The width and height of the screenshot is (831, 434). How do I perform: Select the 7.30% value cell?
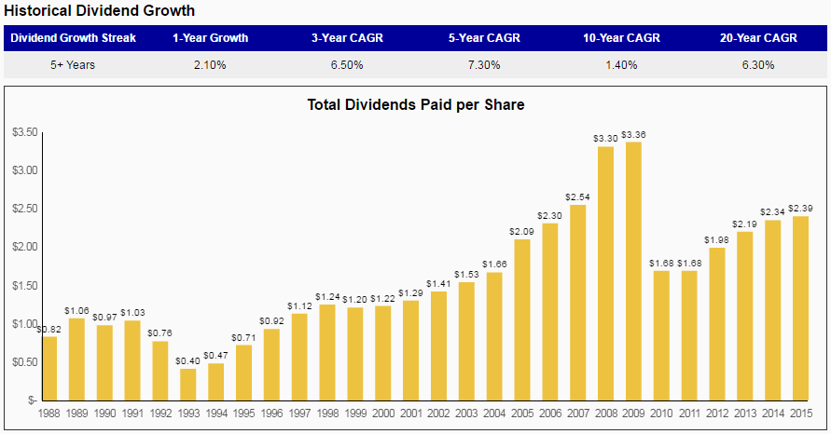[x=484, y=65]
